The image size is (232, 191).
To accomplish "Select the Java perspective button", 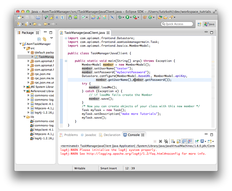I will [209, 24].
